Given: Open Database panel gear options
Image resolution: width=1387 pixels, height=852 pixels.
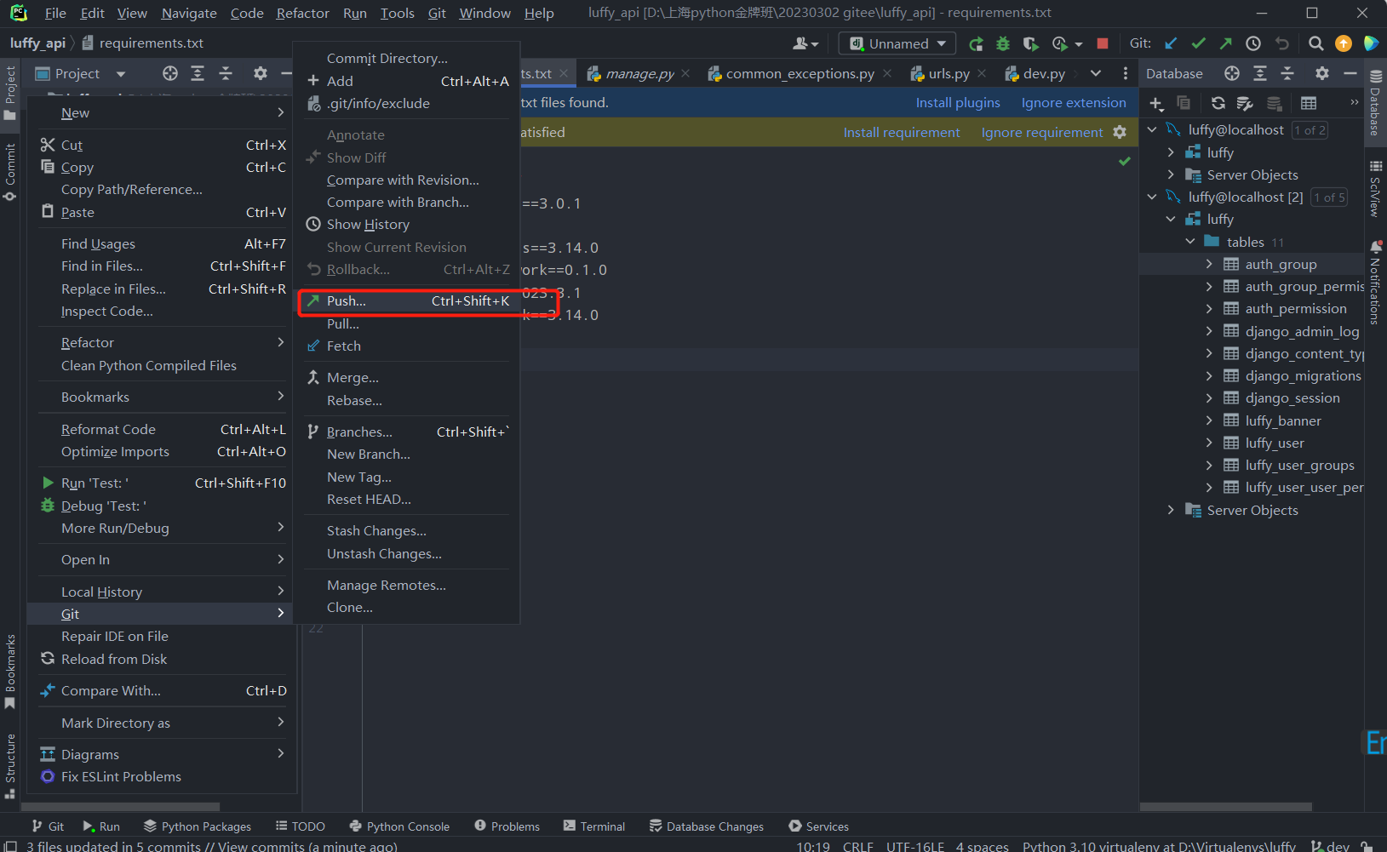Looking at the screenshot, I should (1322, 73).
